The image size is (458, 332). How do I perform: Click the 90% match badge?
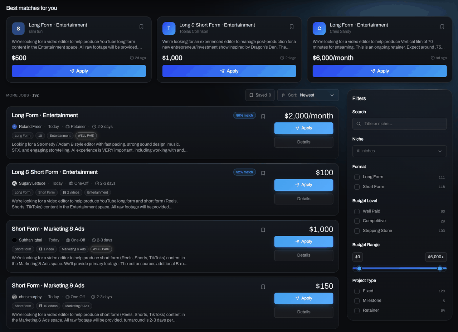click(244, 115)
